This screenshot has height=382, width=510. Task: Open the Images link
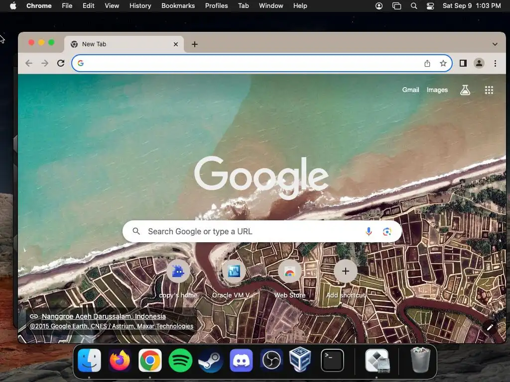pos(437,90)
